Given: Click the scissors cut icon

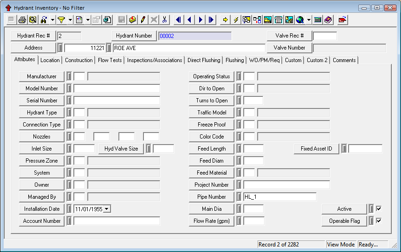Looking at the screenshot, I should [x=164, y=19].
